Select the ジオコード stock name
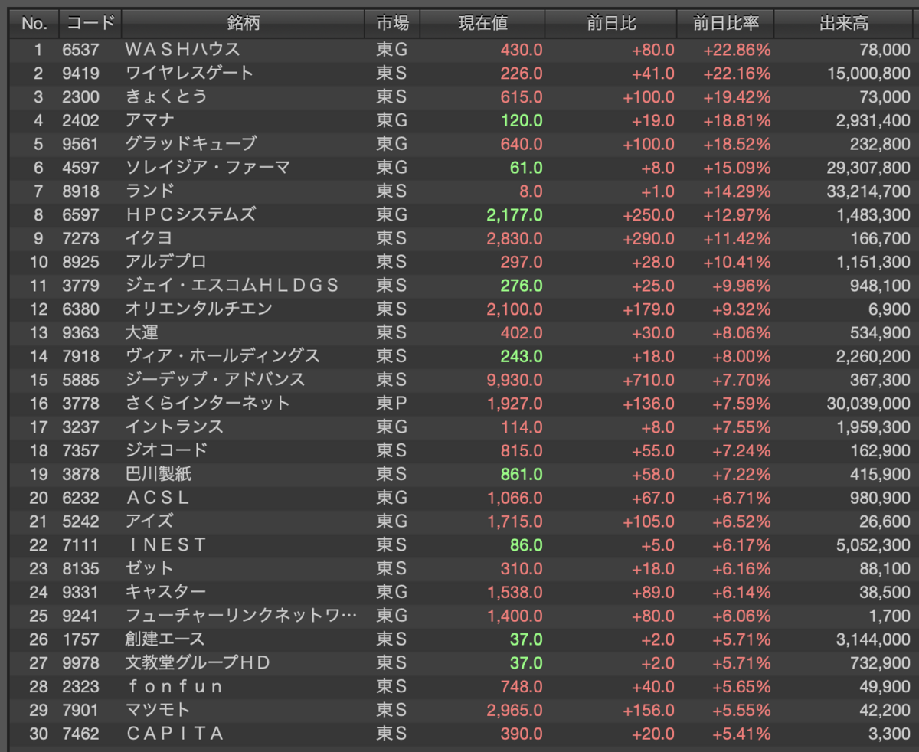 166,450
